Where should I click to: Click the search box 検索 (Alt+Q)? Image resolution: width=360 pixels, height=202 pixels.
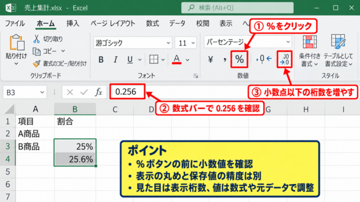click(237, 8)
